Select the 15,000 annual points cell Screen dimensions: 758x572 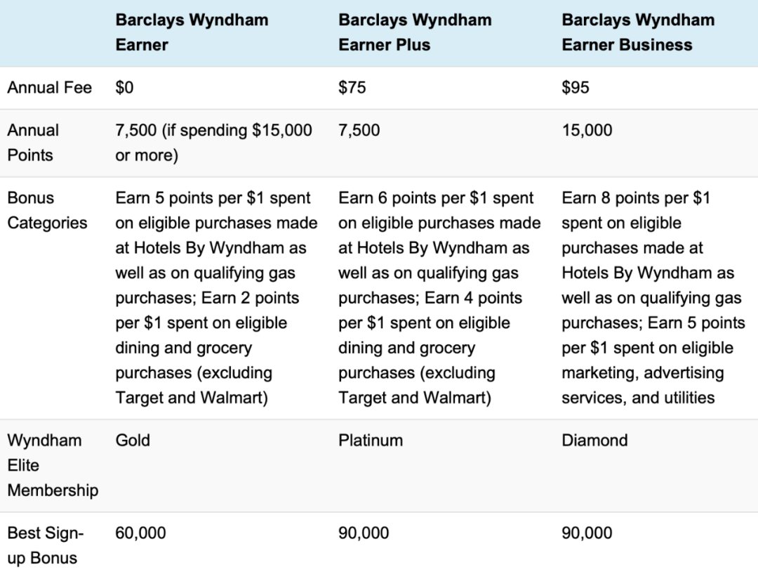point(587,130)
